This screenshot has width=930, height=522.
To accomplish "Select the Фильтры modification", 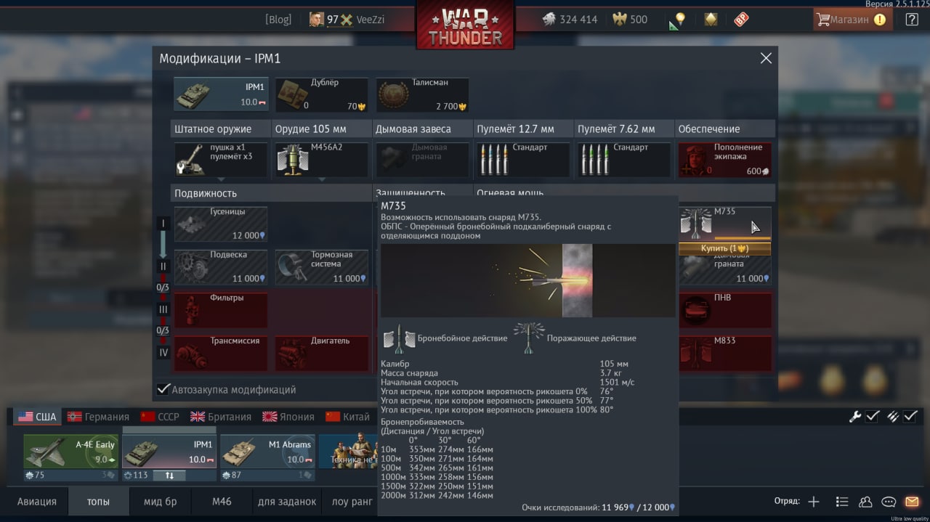I will pos(220,310).
